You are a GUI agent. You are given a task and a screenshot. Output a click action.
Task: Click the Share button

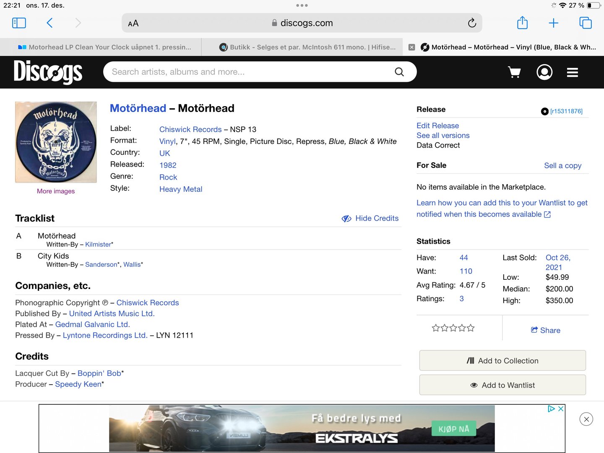[x=546, y=331]
